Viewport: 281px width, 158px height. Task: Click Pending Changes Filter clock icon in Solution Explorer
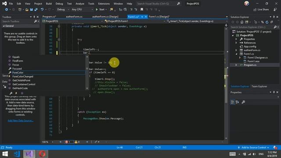256,22
